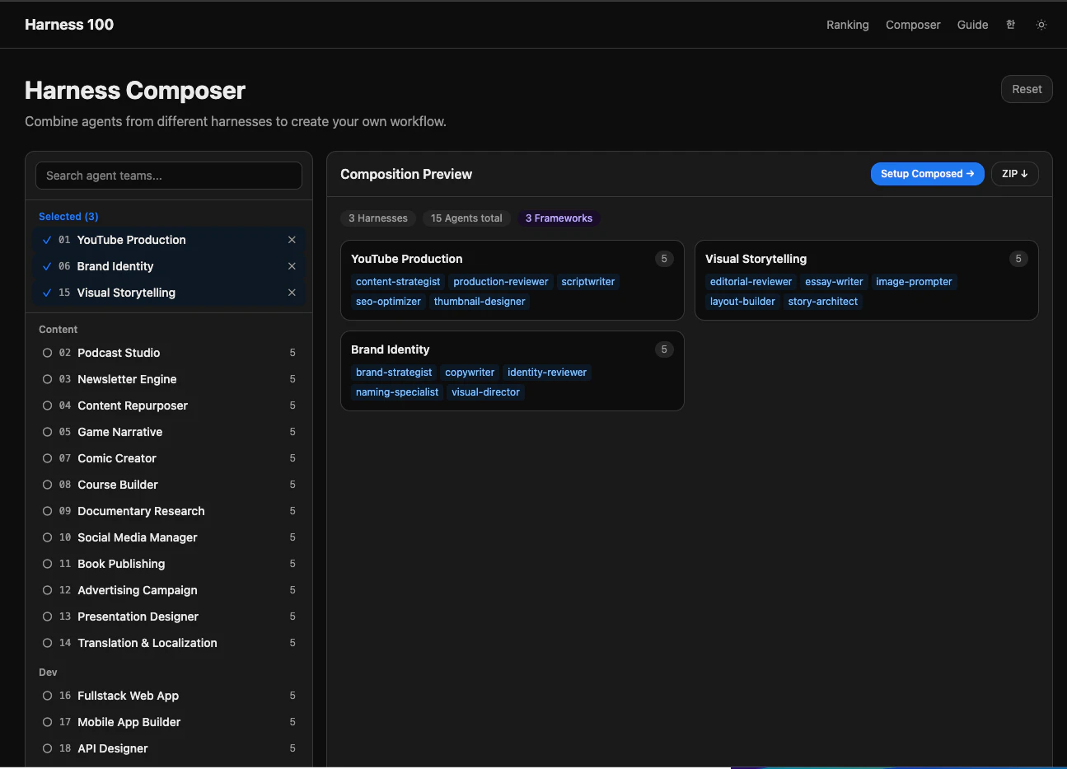Add Mobile App Builder harness

(x=169, y=722)
